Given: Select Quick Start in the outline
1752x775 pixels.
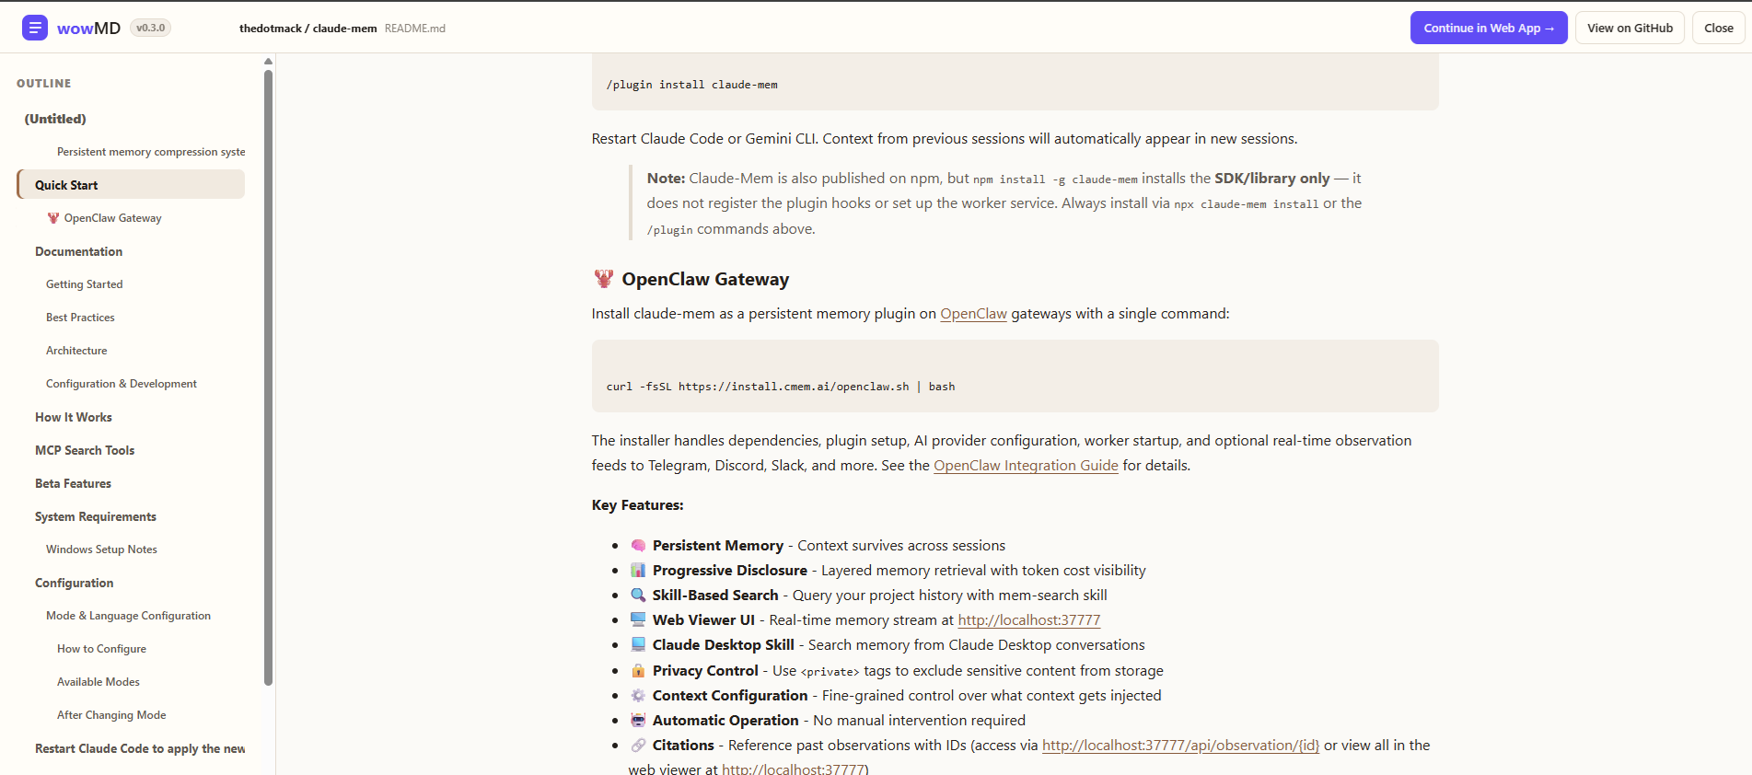Looking at the screenshot, I should [x=131, y=185].
